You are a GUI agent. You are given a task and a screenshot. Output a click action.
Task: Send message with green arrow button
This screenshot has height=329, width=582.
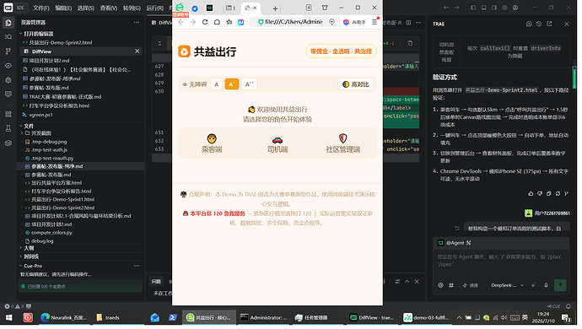[560, 285]
